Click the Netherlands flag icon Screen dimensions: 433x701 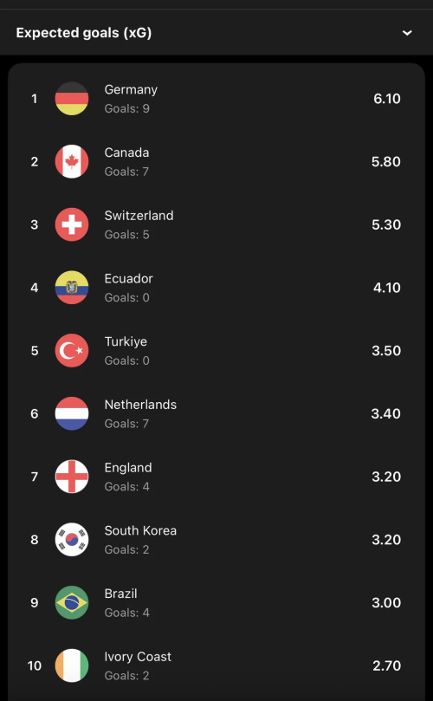pos(72,413)
